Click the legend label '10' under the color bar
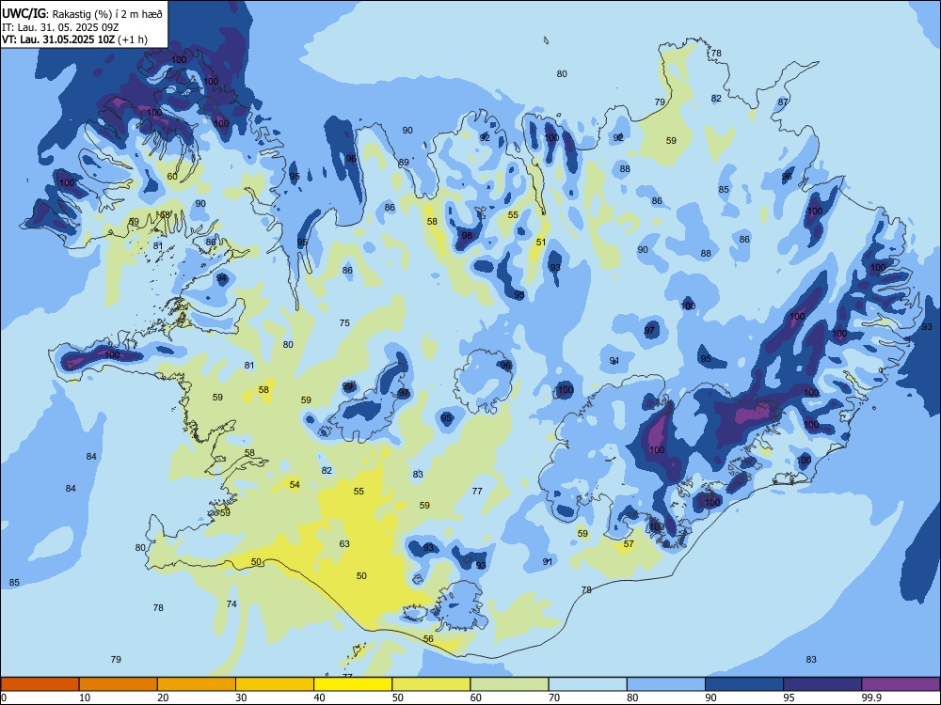The width and height of the screenshot is (941, 705). click(85, 697)
